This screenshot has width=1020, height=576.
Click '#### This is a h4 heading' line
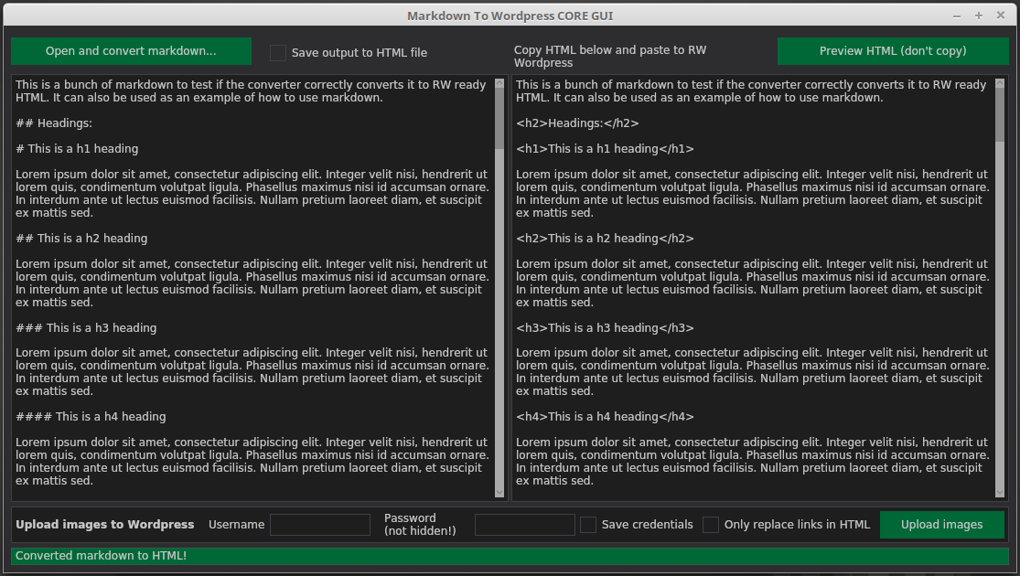91,416
